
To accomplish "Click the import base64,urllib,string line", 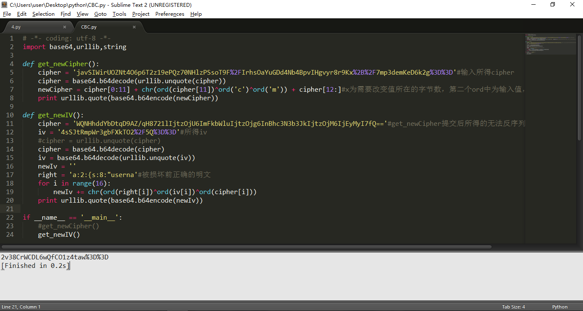I will [x=75, y=47].
